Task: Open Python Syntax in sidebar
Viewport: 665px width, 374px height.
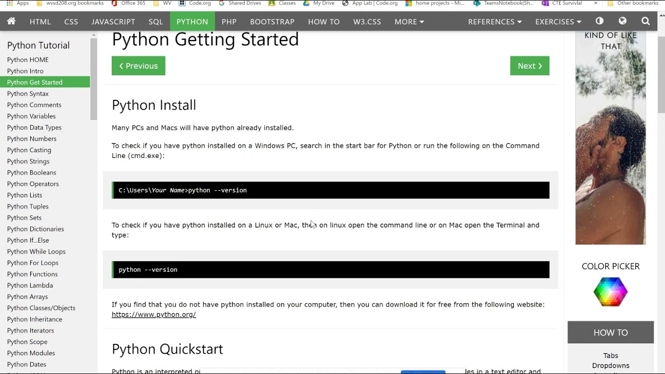Action: tap(28, 94)
